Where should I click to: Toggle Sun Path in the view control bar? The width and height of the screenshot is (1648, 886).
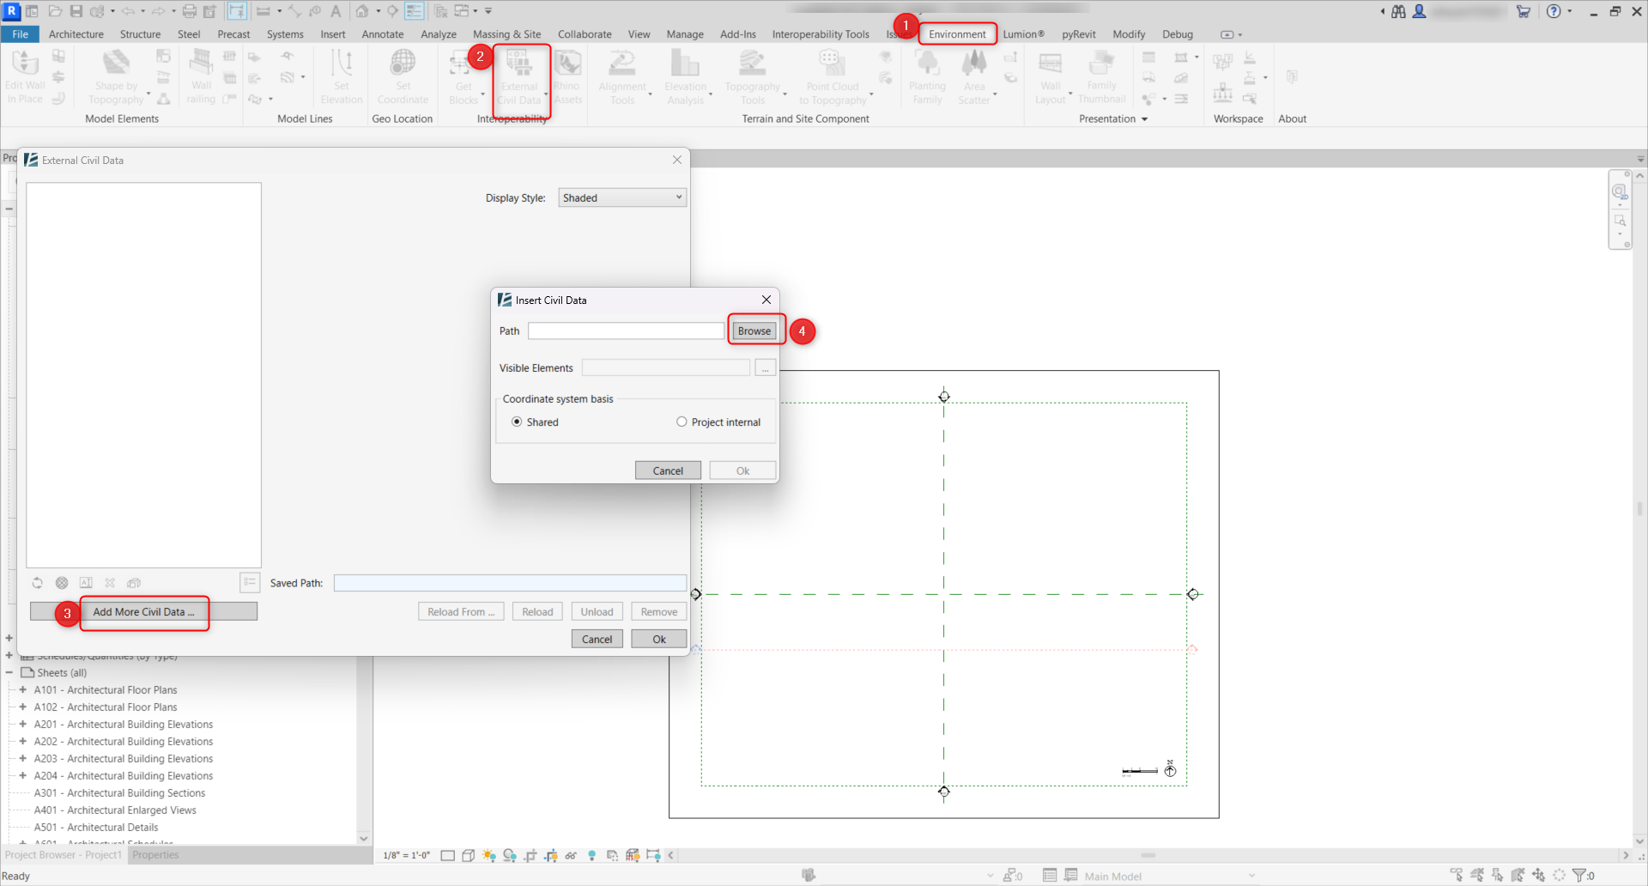[x=490, y=855]
